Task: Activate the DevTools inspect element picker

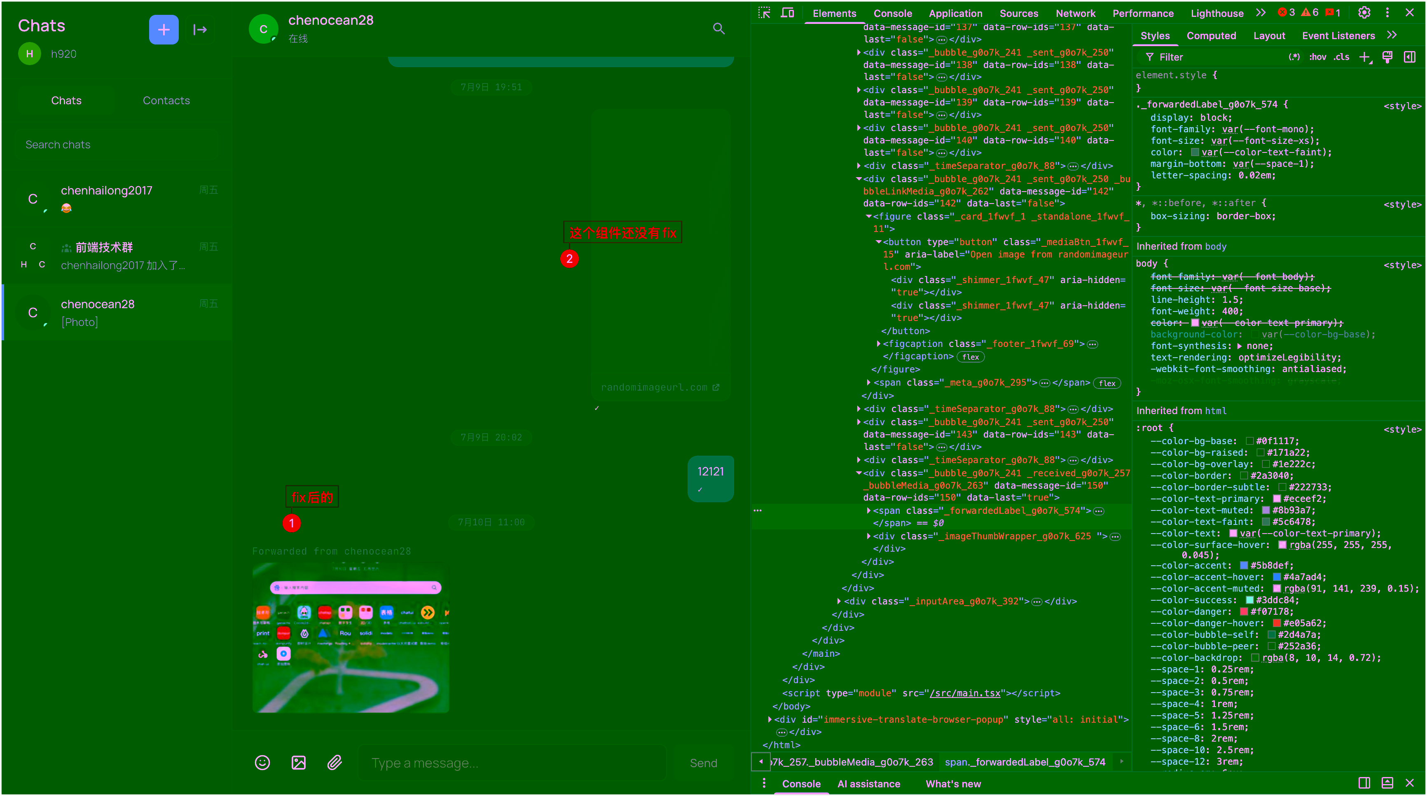Action: tap(764, 13)
